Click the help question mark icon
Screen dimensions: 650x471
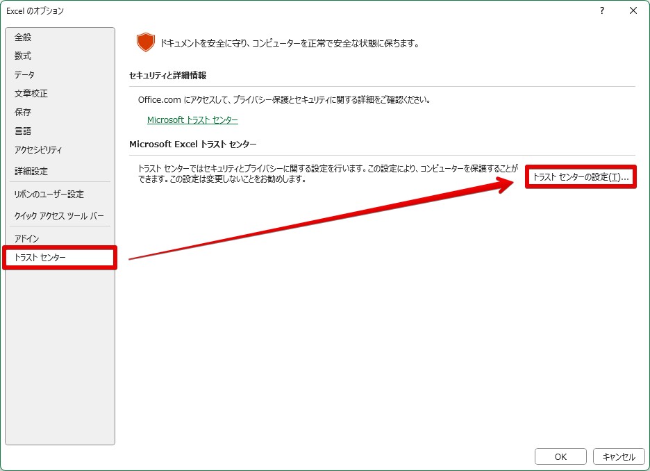pos(602,11)
